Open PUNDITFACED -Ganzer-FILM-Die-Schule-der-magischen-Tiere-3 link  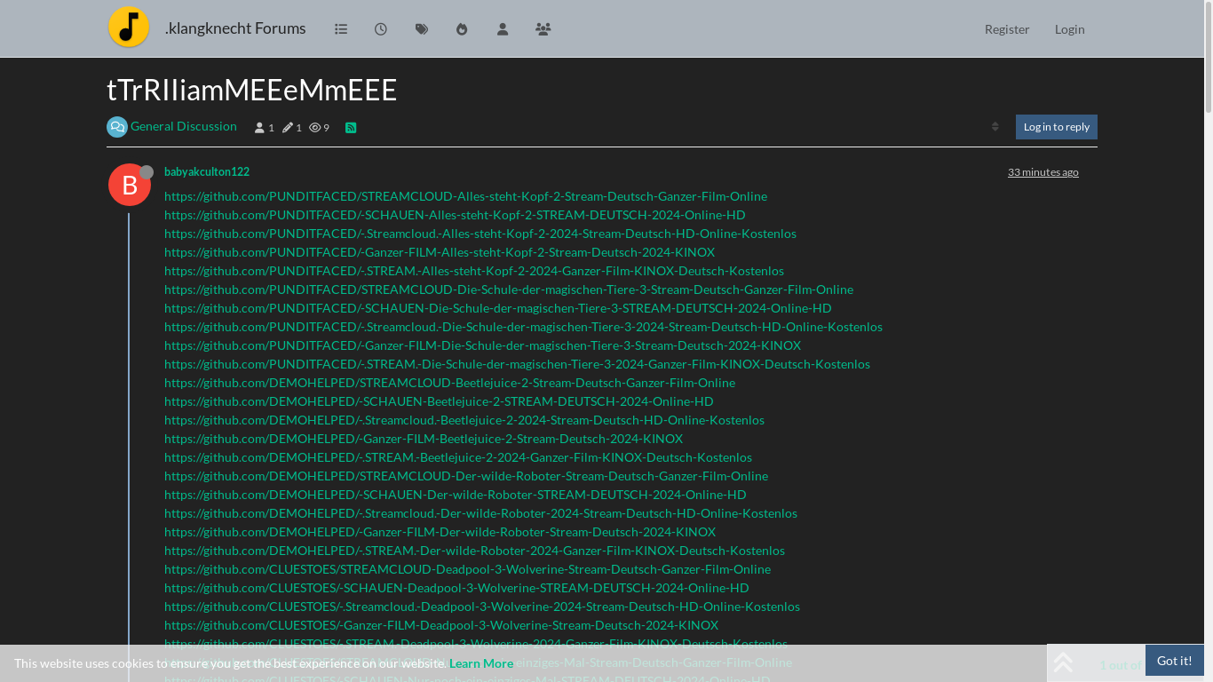[x=482, y=345]
